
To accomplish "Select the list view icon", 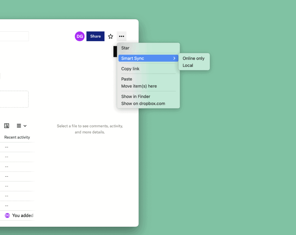I will coord(19,126).
